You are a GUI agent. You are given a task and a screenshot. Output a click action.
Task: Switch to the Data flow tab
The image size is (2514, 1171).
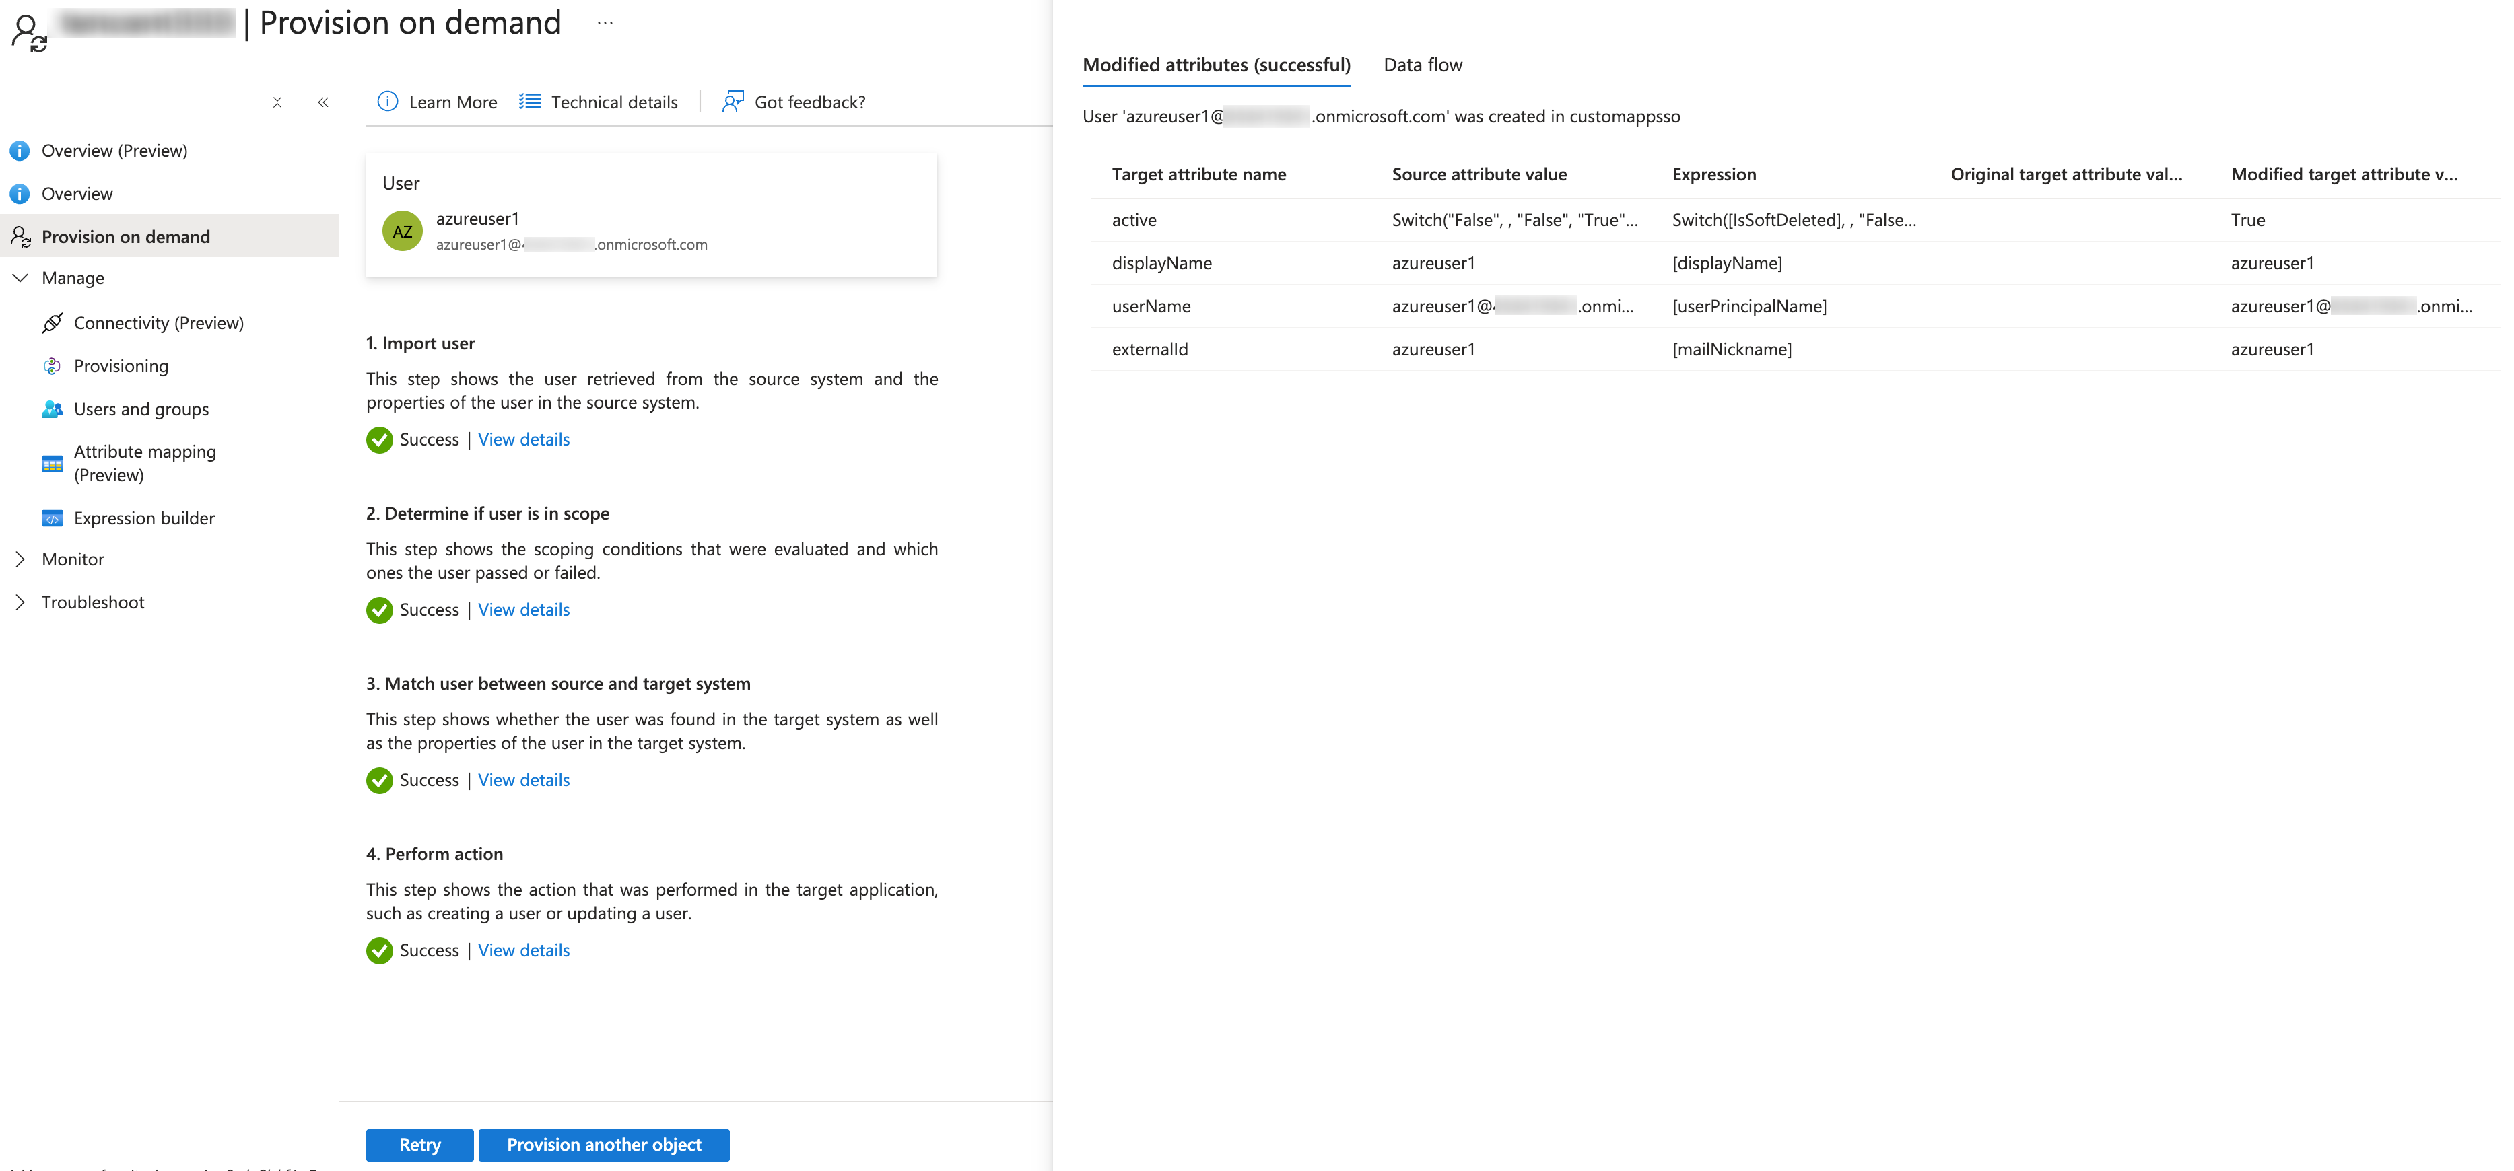pyautogui.click(x=1422, y=65)
